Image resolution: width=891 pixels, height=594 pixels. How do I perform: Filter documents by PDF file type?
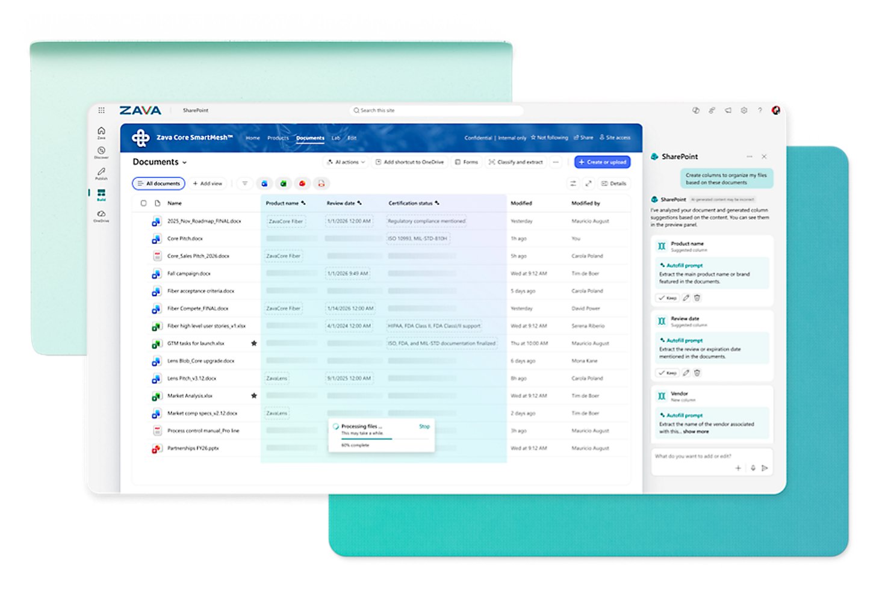321,184
